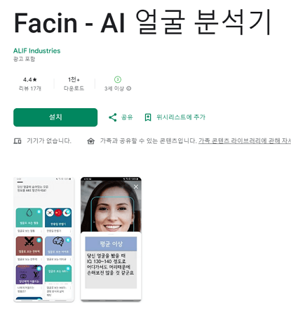
Task: Click the X close icon in face screenshot
Action: 136,187
